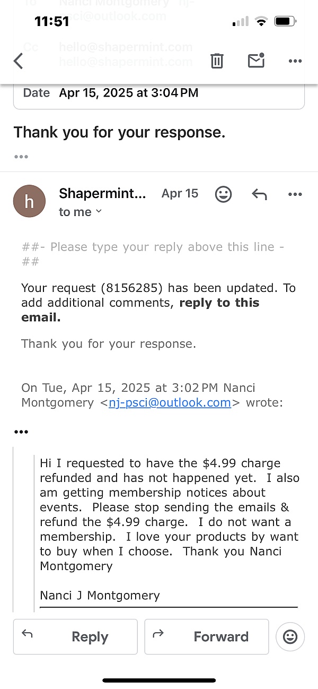318x689 pixels.
Task: Tap reply arrow on Shapermint message header
Action: coord(259,194)
